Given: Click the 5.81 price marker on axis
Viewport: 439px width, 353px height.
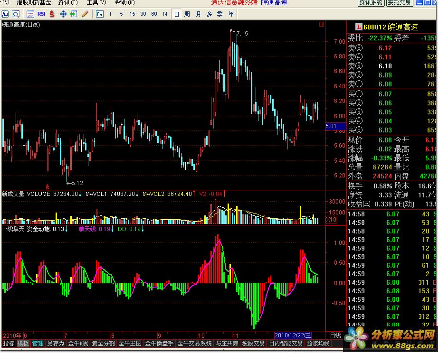Looking at the screenshot, I should pyautogui.click(x=335, y=126).
